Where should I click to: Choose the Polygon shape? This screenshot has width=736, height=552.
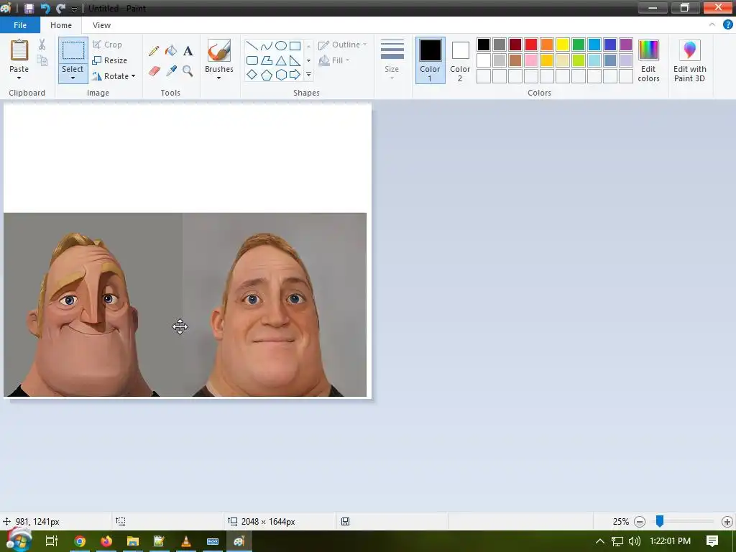[267, 60]
